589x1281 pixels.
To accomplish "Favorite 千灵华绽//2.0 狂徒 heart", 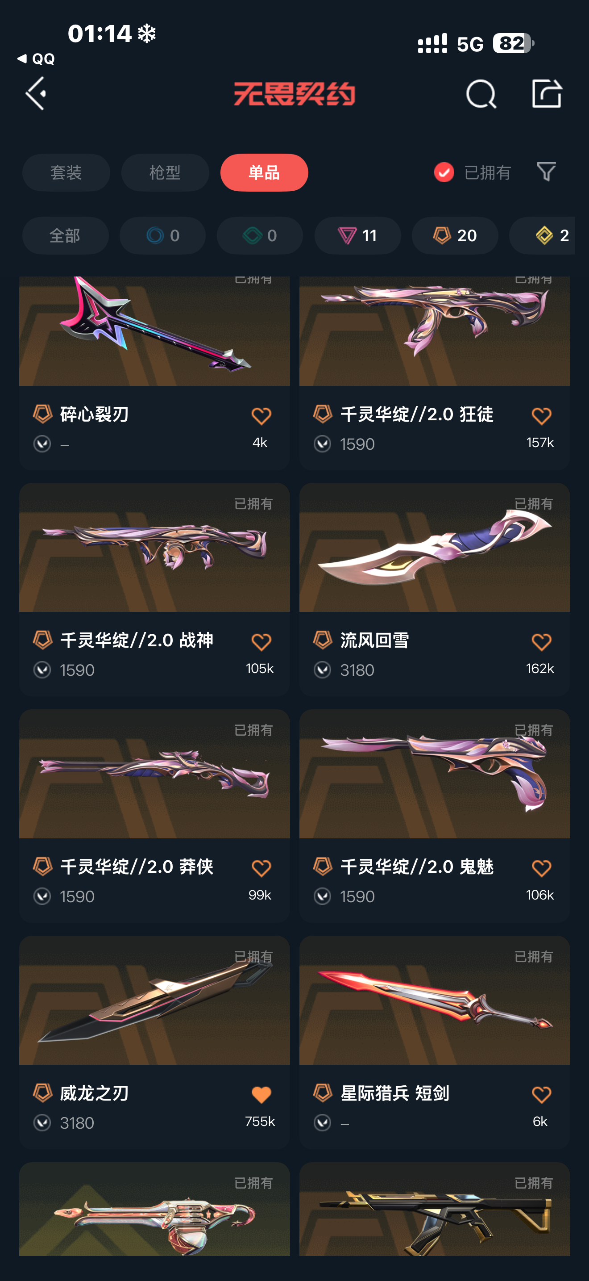I will click(x=541, y=416).
